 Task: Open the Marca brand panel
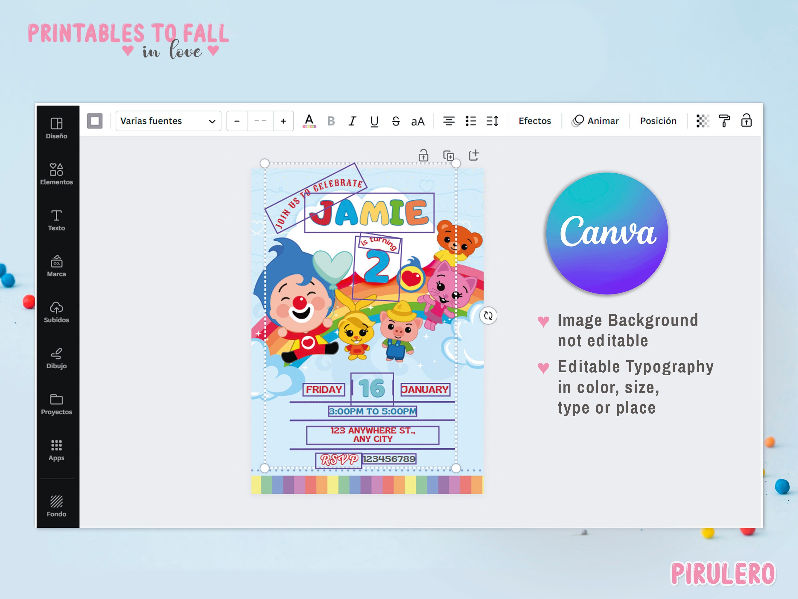pos(56,266)
